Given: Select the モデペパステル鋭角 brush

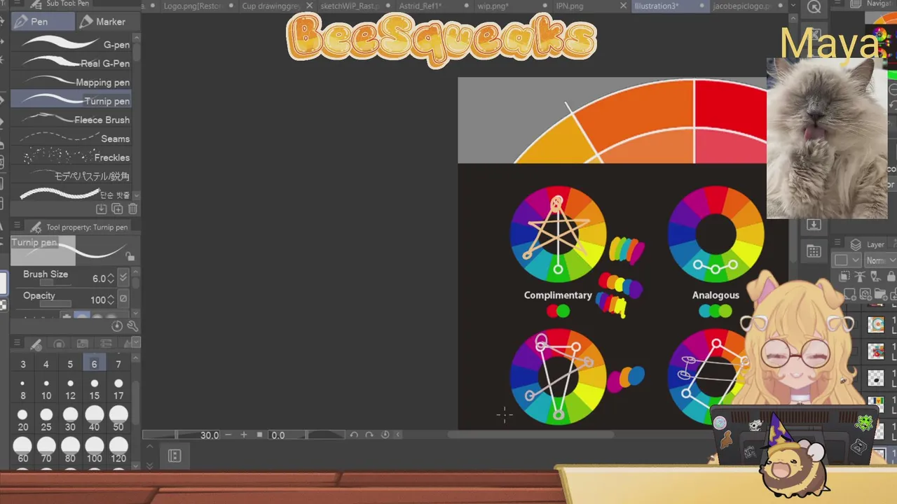Looking at the screenshot, I should [x=71, y=176].
